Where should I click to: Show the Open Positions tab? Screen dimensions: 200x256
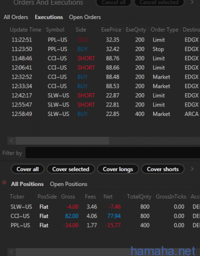pos(68,184)
